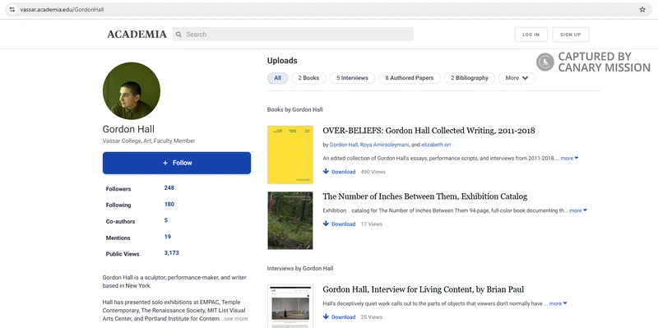Open the ACADEMIA logo home link
Screen dimensions: 658x328
[137, 35]
